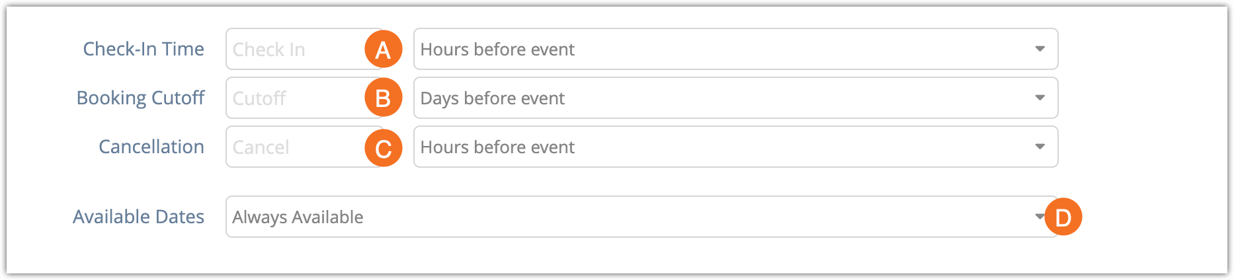Select the 'Always Available' text value
The height and width of the screenshot is (280, 1234).
point(298,217)
